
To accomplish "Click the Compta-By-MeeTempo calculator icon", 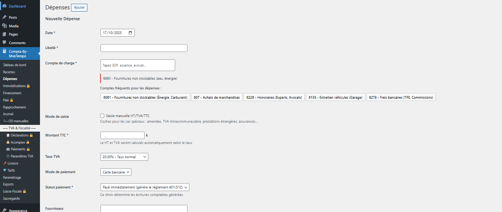I will [x=4, y=51].
